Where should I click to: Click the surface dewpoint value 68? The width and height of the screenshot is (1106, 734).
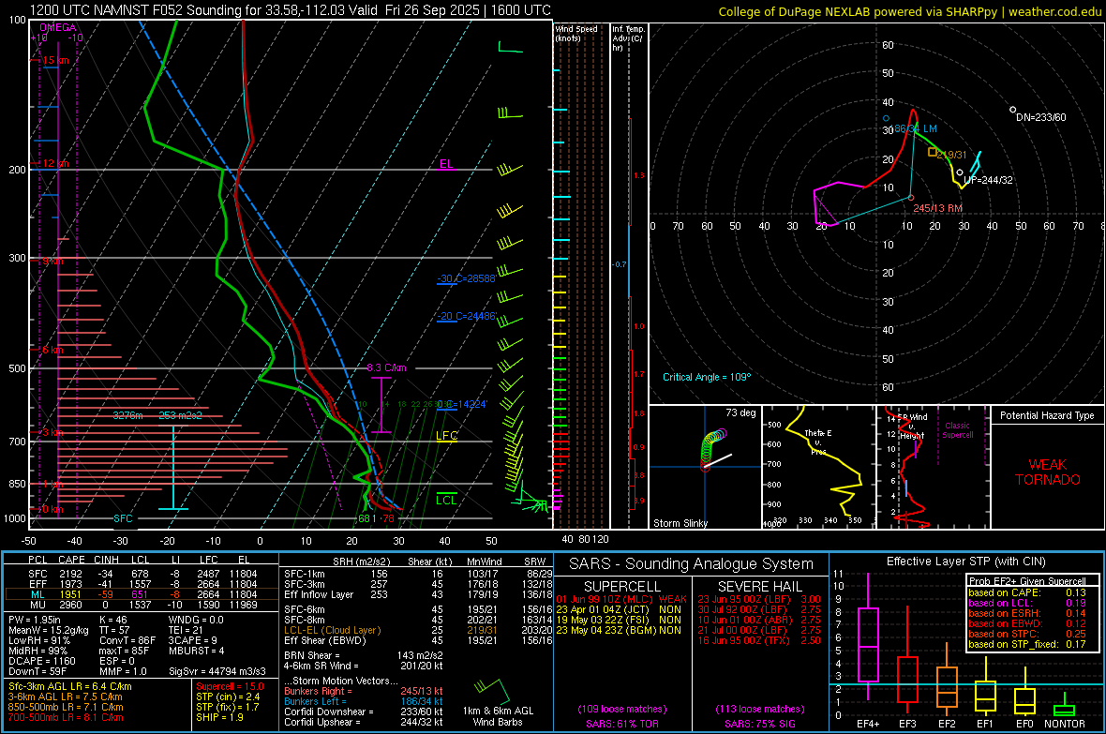point(364,518)
